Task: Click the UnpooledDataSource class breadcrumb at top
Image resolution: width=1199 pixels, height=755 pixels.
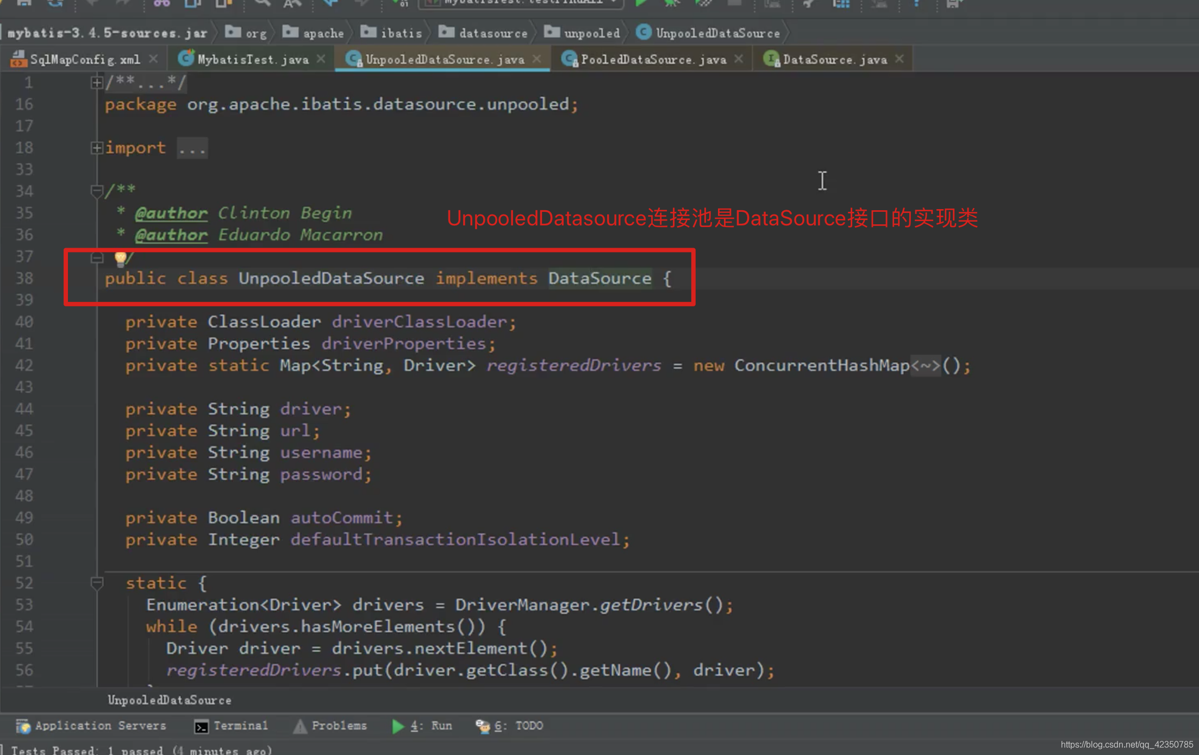Action: click(x=708, y=33)
